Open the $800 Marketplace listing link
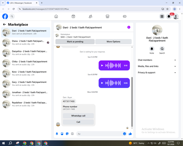This screenshot has height=146, width=183. point(75,37)
